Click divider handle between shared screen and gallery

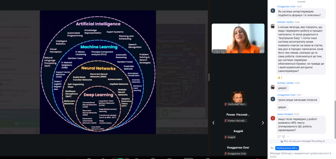[209, 77]
